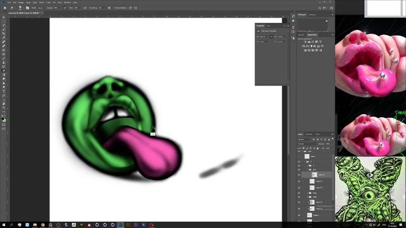Close the open document tab
406x228 pixels.
click(42, 13)
